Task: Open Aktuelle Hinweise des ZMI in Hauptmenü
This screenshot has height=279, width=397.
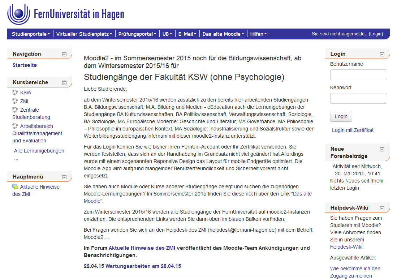Action: coord(36,190)
